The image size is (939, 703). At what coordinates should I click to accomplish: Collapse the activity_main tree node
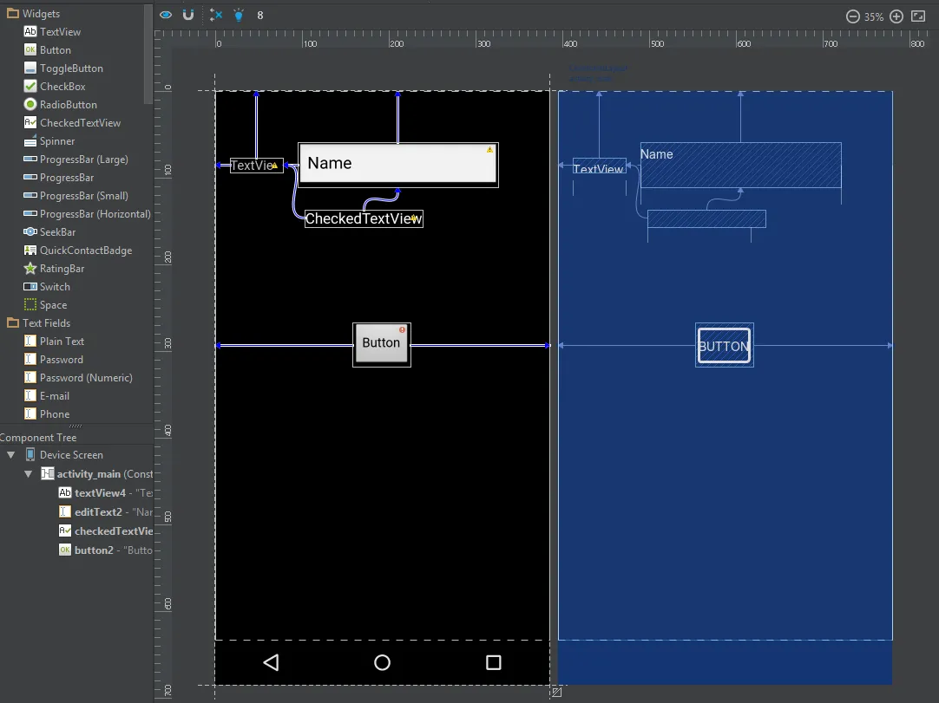click(x=29, y=474)
